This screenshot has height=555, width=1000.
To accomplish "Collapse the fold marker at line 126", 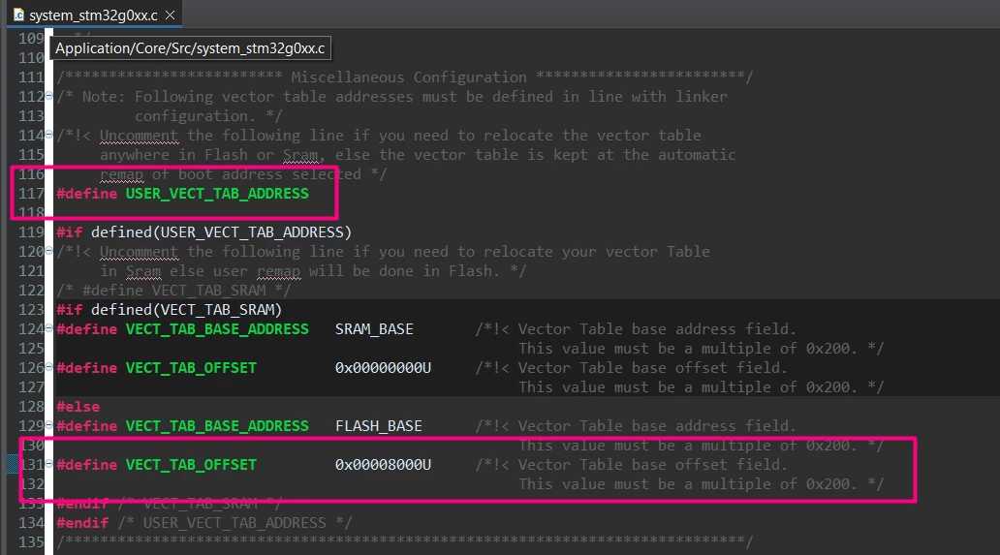I will coord(48,367).
